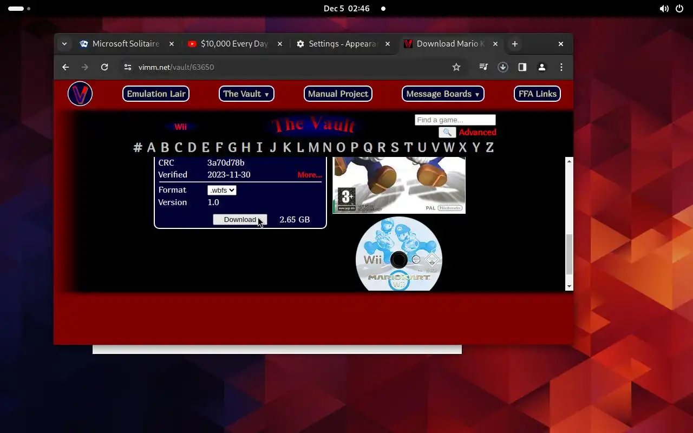Click the Mario Kart Wii disc image

399,254
